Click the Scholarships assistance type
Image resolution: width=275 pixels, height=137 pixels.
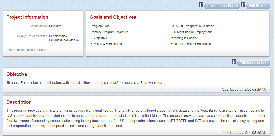coord(58,36)
